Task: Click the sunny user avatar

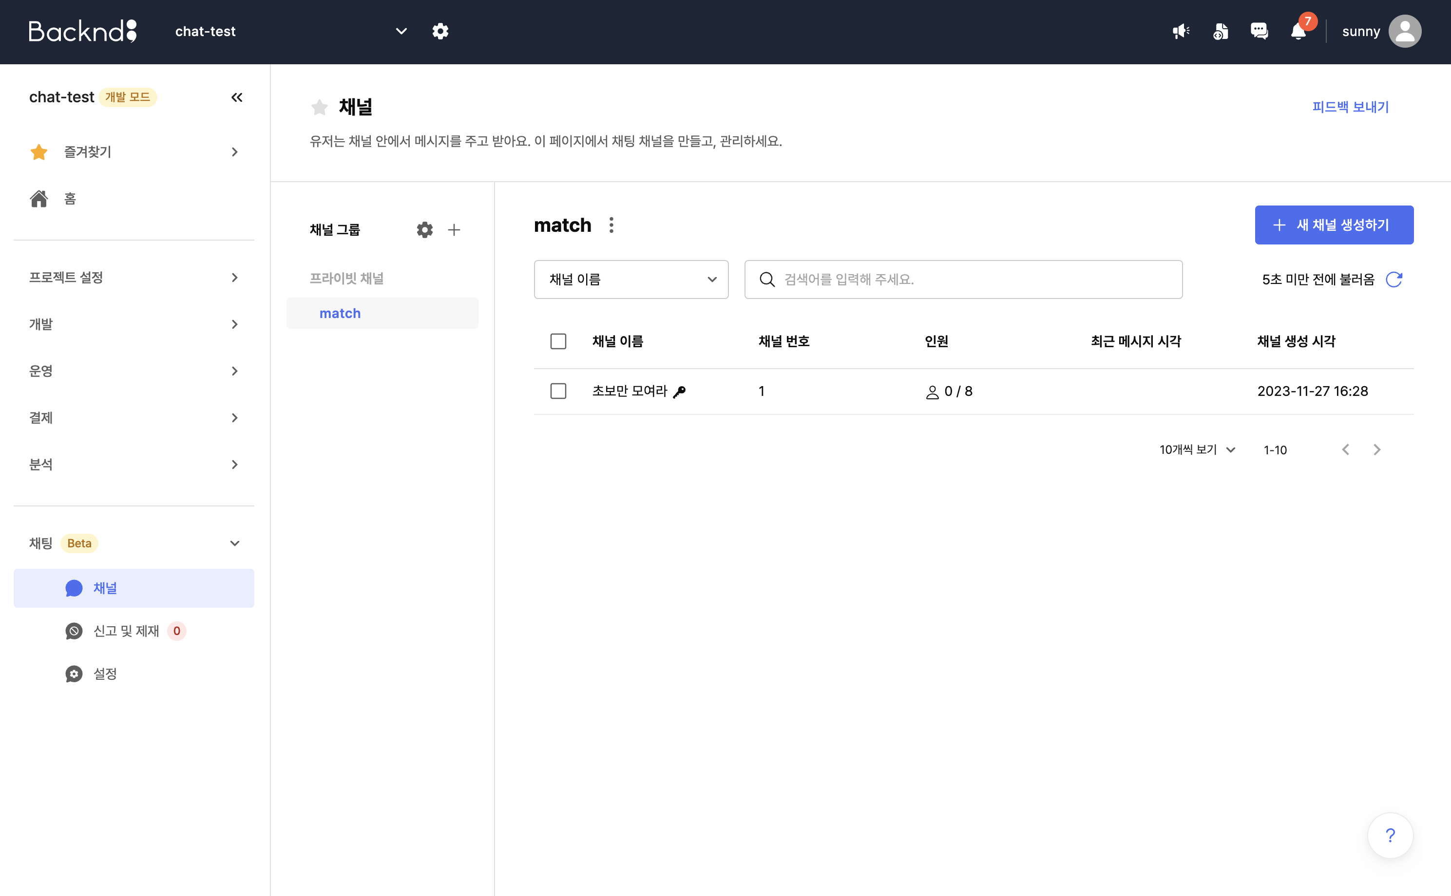Action: tap(1405, 31)
